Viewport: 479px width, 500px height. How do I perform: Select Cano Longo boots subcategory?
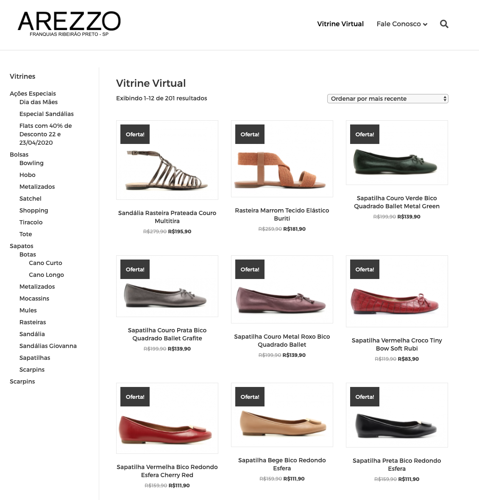(x=46, y=275)
